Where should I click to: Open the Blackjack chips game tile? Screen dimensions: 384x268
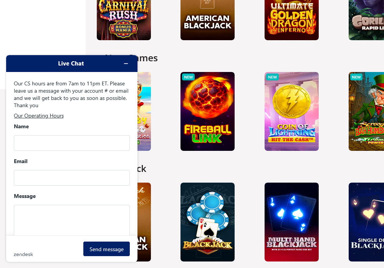207,222
